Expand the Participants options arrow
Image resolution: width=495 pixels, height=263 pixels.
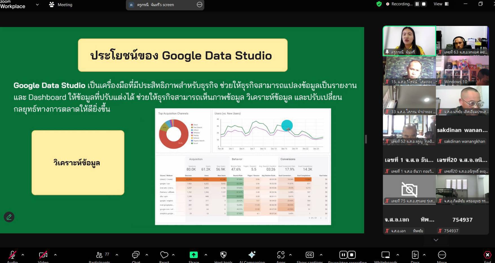[x=117, y=255]
